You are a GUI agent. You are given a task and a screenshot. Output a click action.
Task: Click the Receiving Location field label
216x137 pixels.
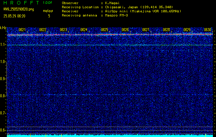pos(80,7)
